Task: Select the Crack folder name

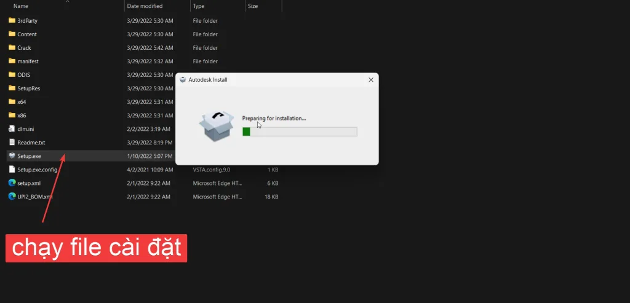Action: [24, 48]
